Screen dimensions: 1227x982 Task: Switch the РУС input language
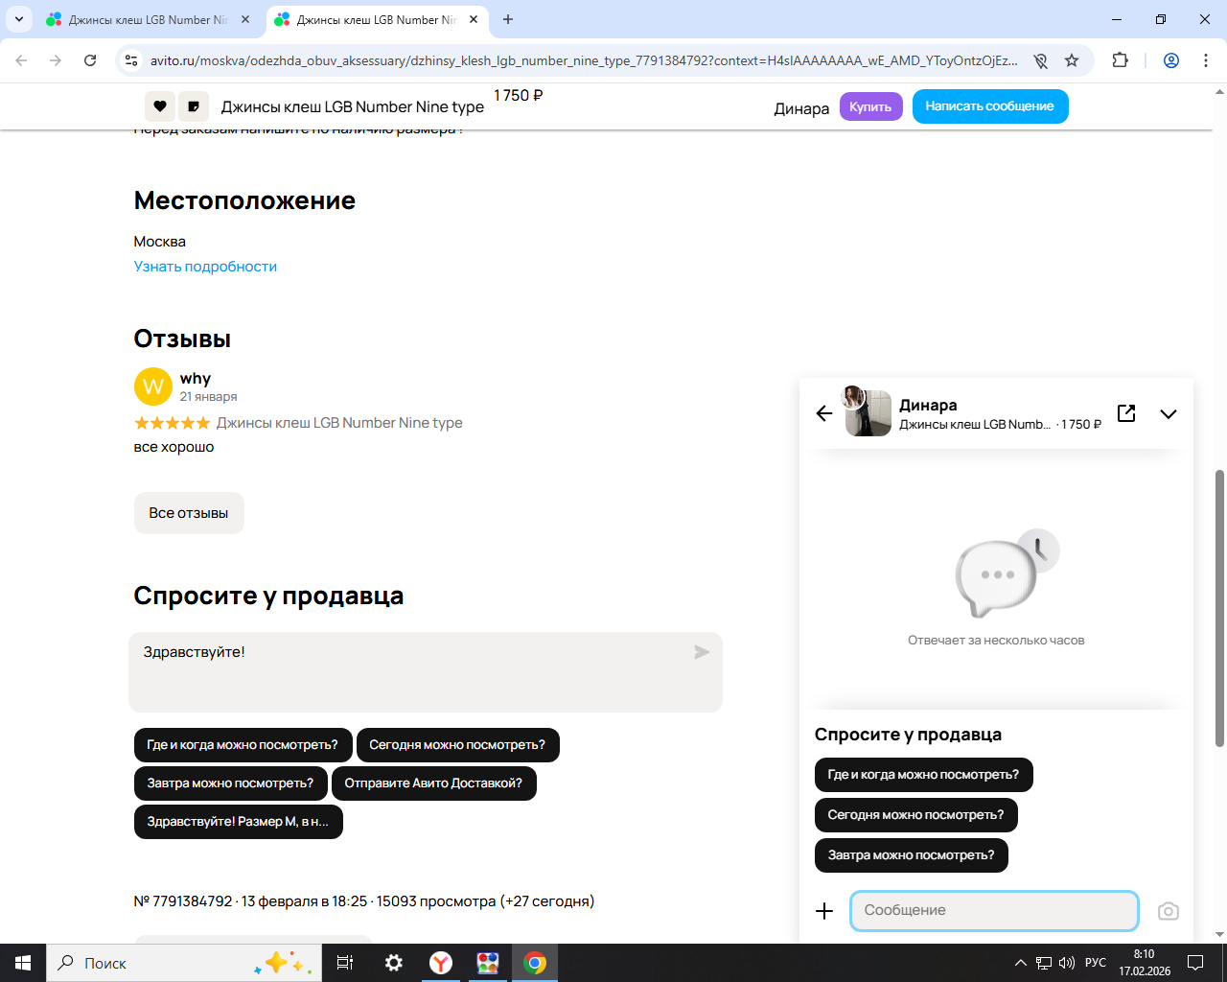pyautogui.click(x=1096, y=963)
